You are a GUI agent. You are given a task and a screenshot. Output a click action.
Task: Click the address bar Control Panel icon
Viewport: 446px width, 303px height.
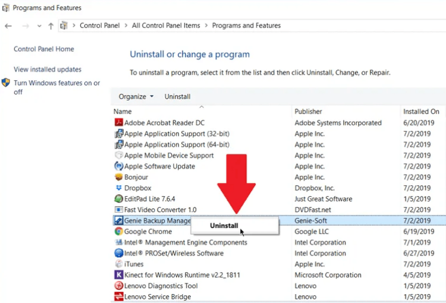(64, 26)
